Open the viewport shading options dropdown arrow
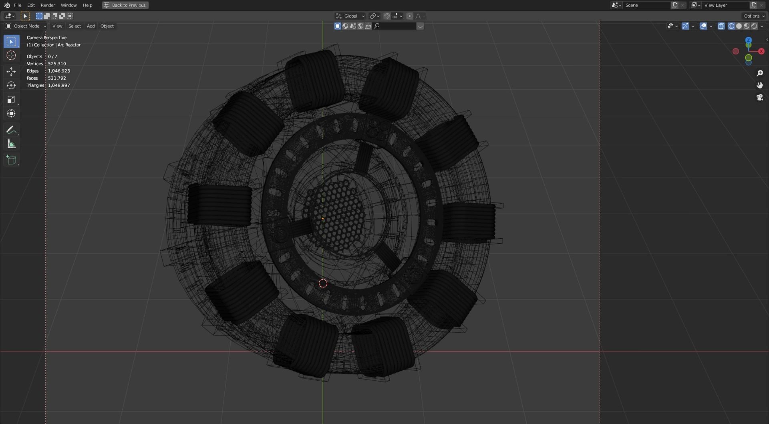The height and width of the screenshot is (424, 769). click(762, 26)
